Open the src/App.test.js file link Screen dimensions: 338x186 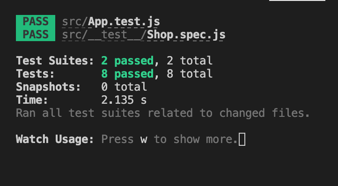(111, 22)
